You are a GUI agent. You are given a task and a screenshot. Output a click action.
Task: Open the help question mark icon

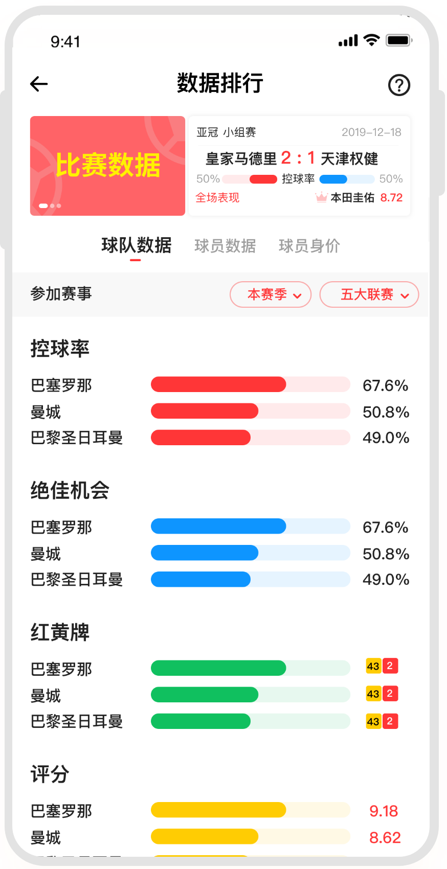[399, 85]
